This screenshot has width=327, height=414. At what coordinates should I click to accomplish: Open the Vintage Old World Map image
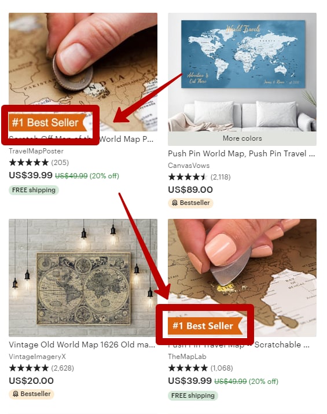click(83, 277)
